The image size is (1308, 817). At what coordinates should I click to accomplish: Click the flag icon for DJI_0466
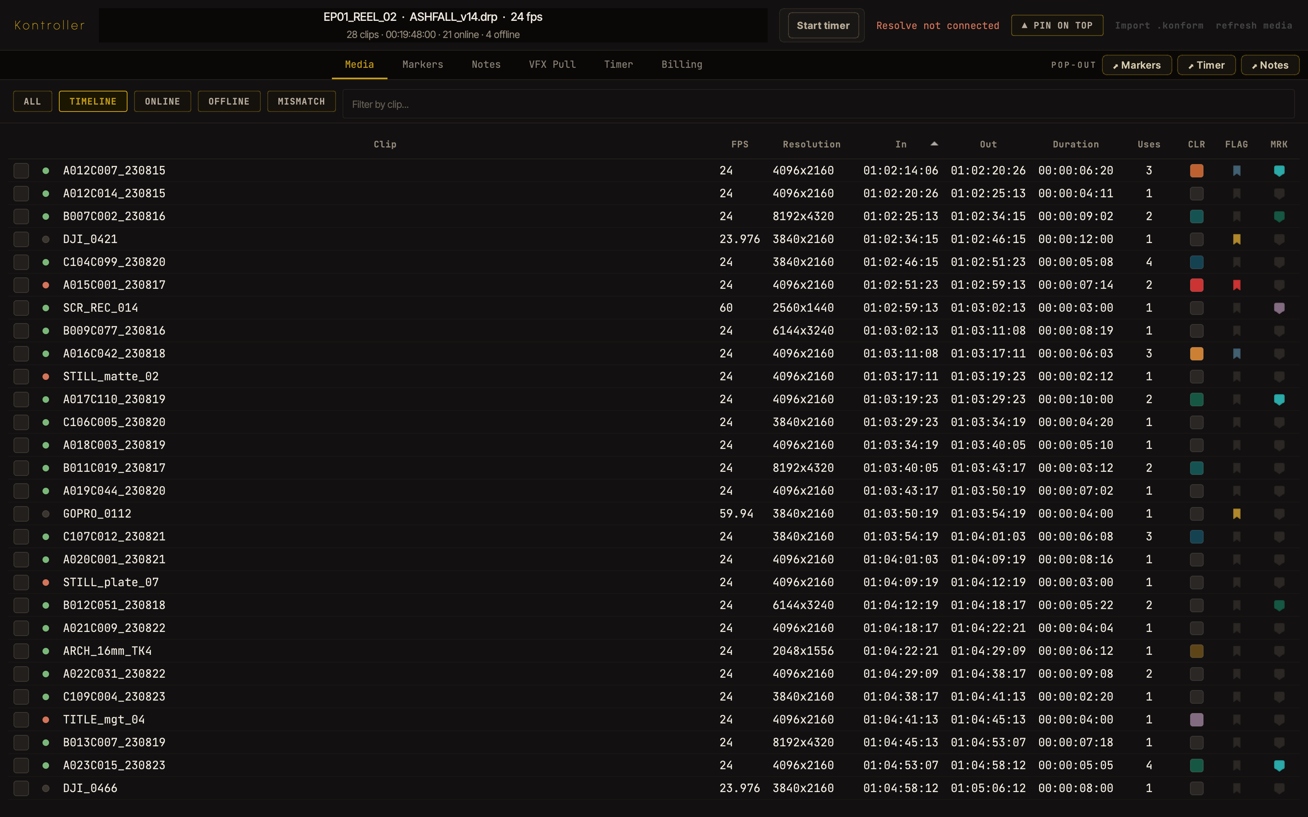pyautogui.click(x=1236, y=788)
